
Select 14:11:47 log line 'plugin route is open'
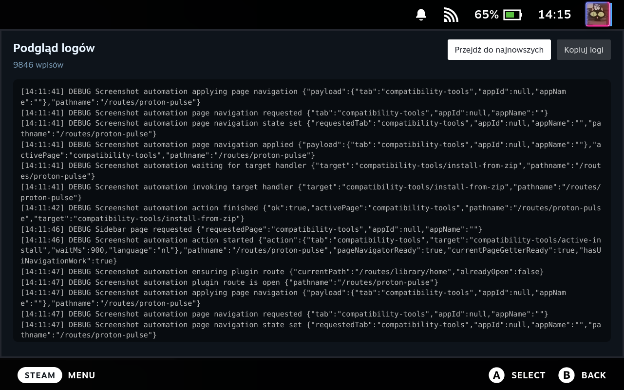pyautogui.click(x=229, y=282)
